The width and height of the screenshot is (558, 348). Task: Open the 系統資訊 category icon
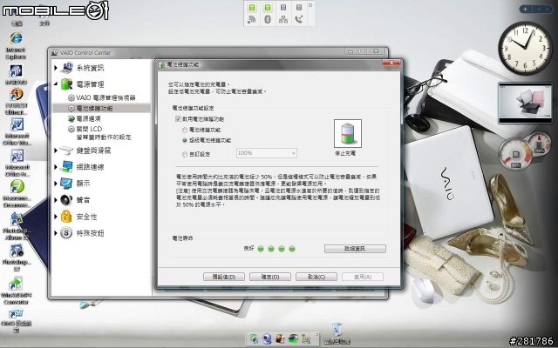[x=66, y=68]
